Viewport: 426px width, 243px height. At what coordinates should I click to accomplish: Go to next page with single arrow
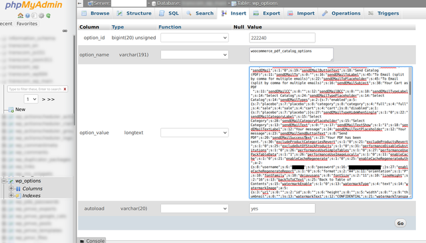point(43,100)
